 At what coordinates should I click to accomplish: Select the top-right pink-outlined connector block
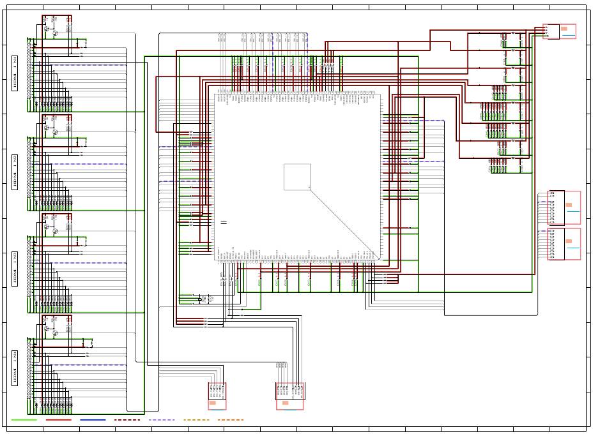[x=560, y=31]
